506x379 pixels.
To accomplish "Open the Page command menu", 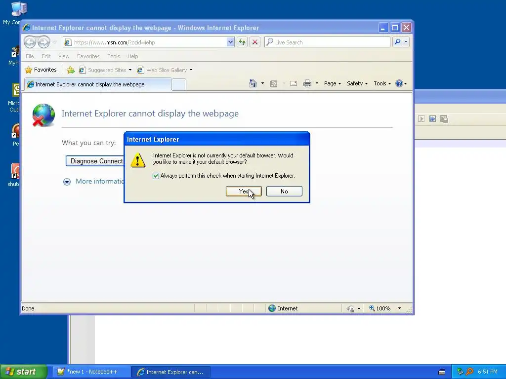I will (333, 83).
